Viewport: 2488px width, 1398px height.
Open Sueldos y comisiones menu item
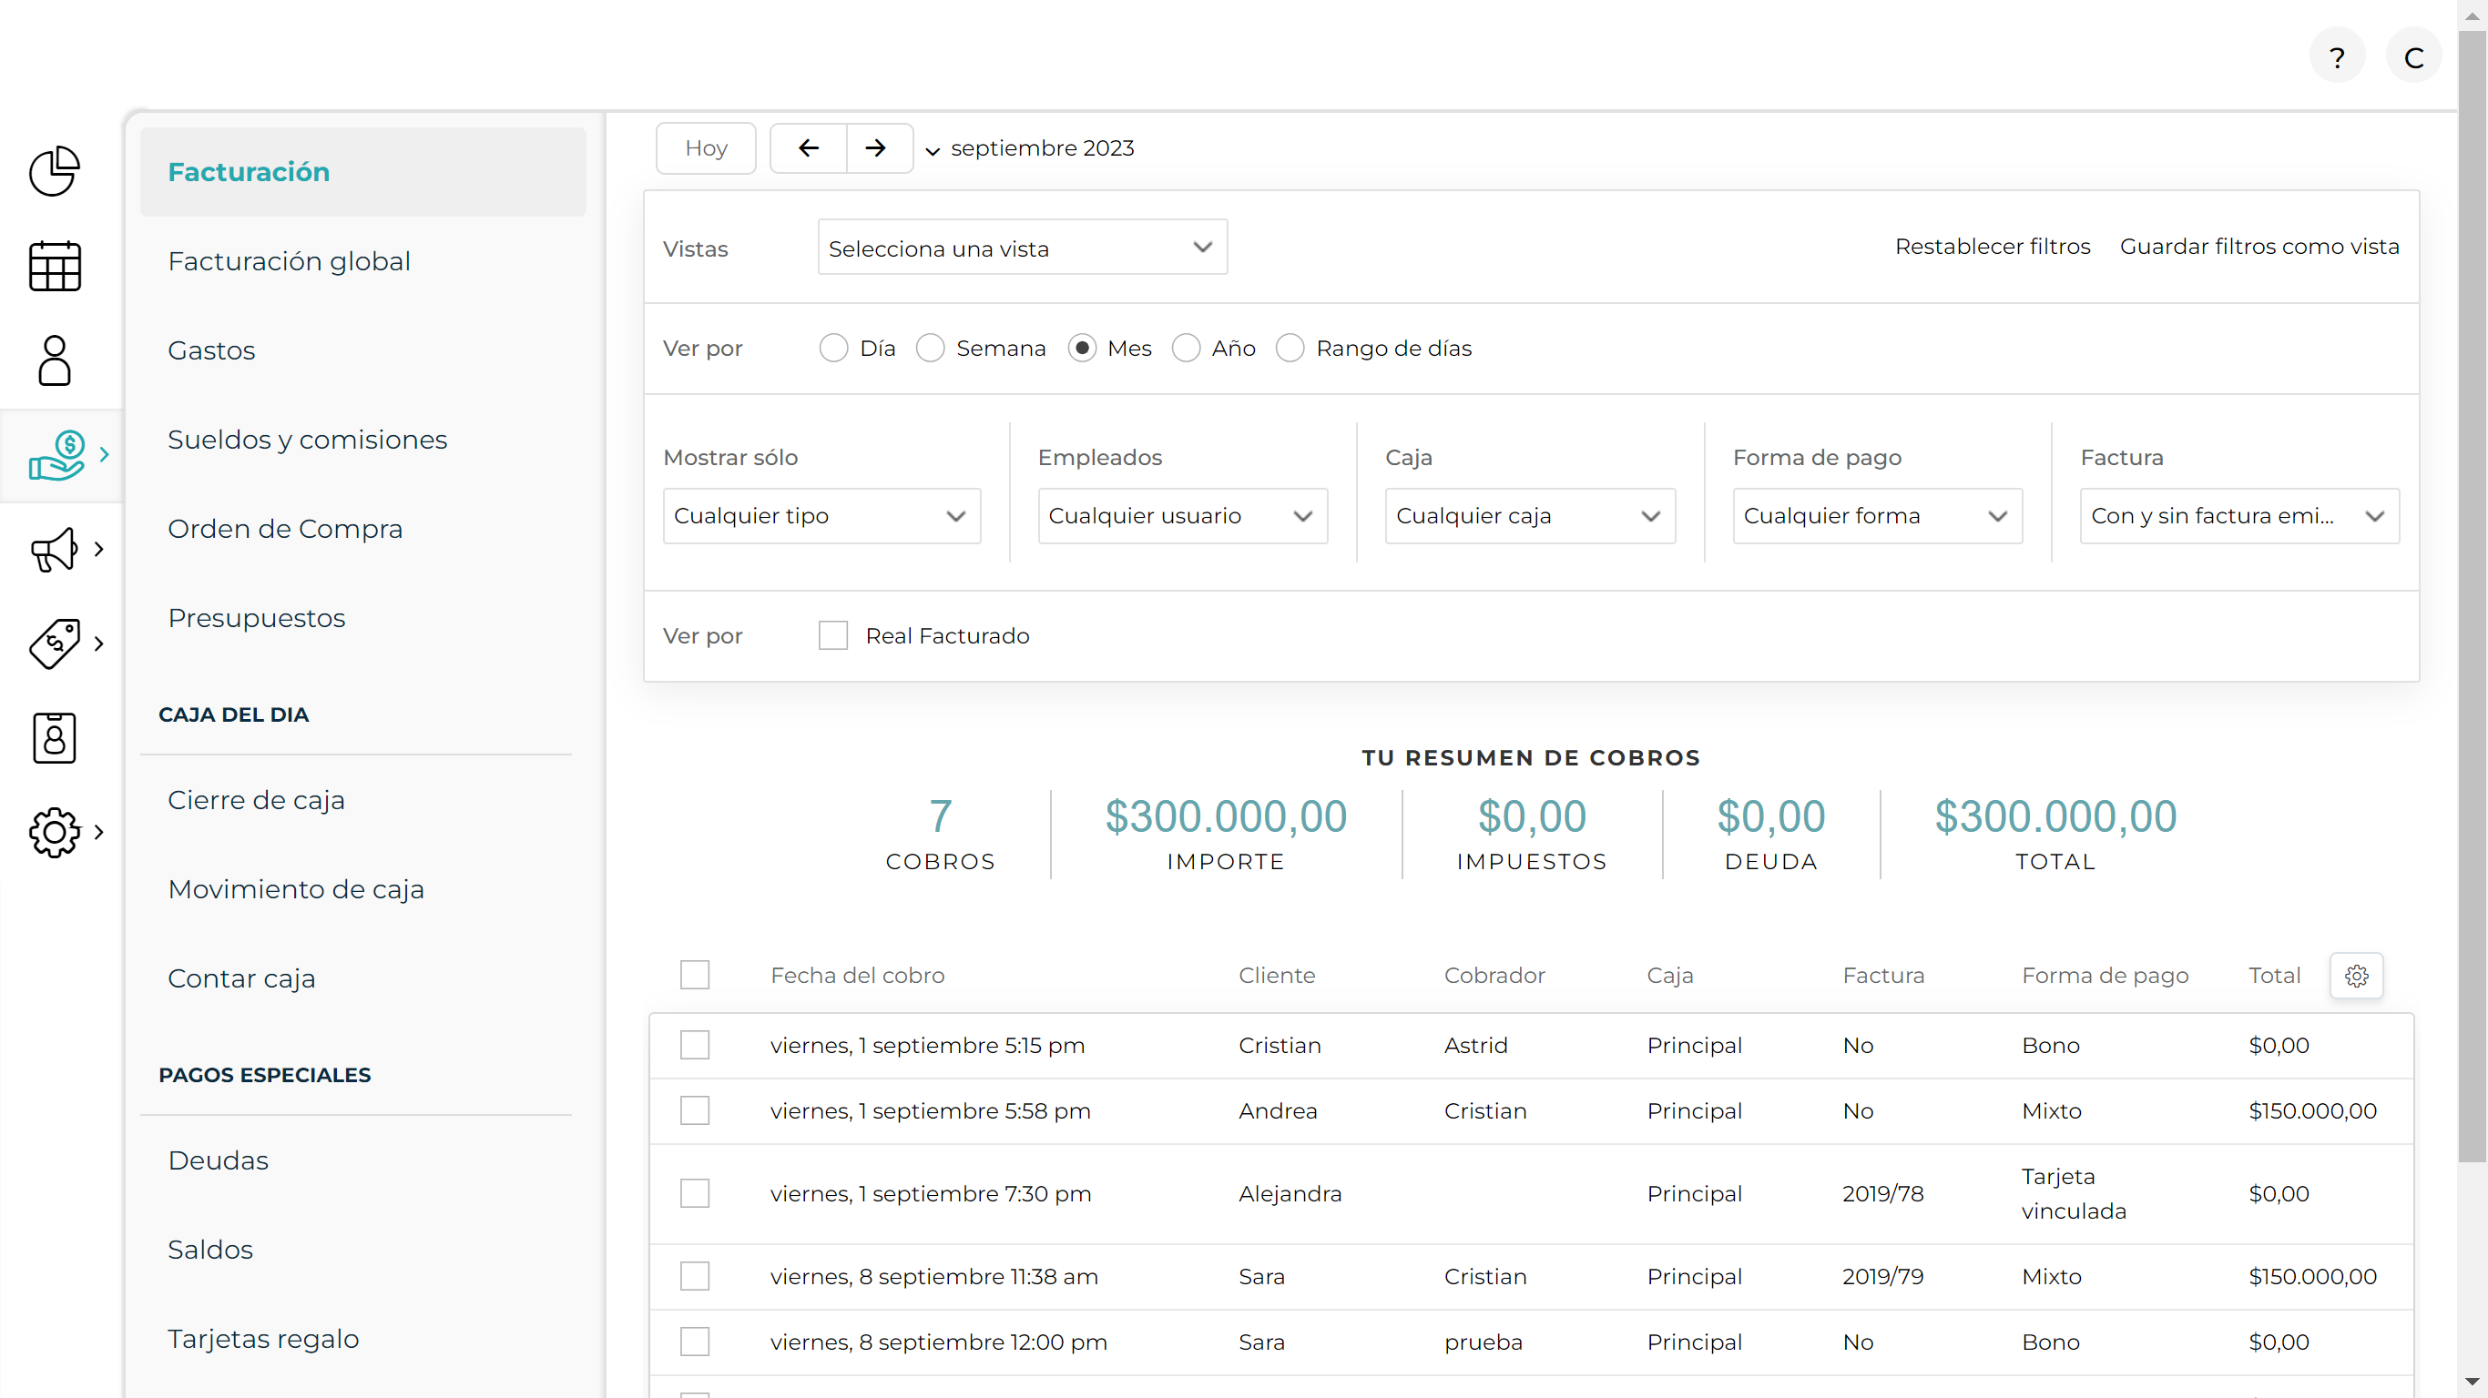click(x=307, y=440)
